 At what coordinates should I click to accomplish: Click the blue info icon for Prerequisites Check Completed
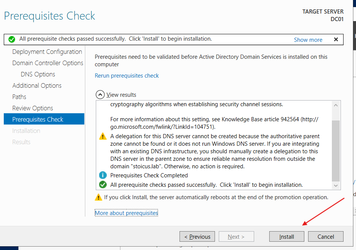pos(103,175)
